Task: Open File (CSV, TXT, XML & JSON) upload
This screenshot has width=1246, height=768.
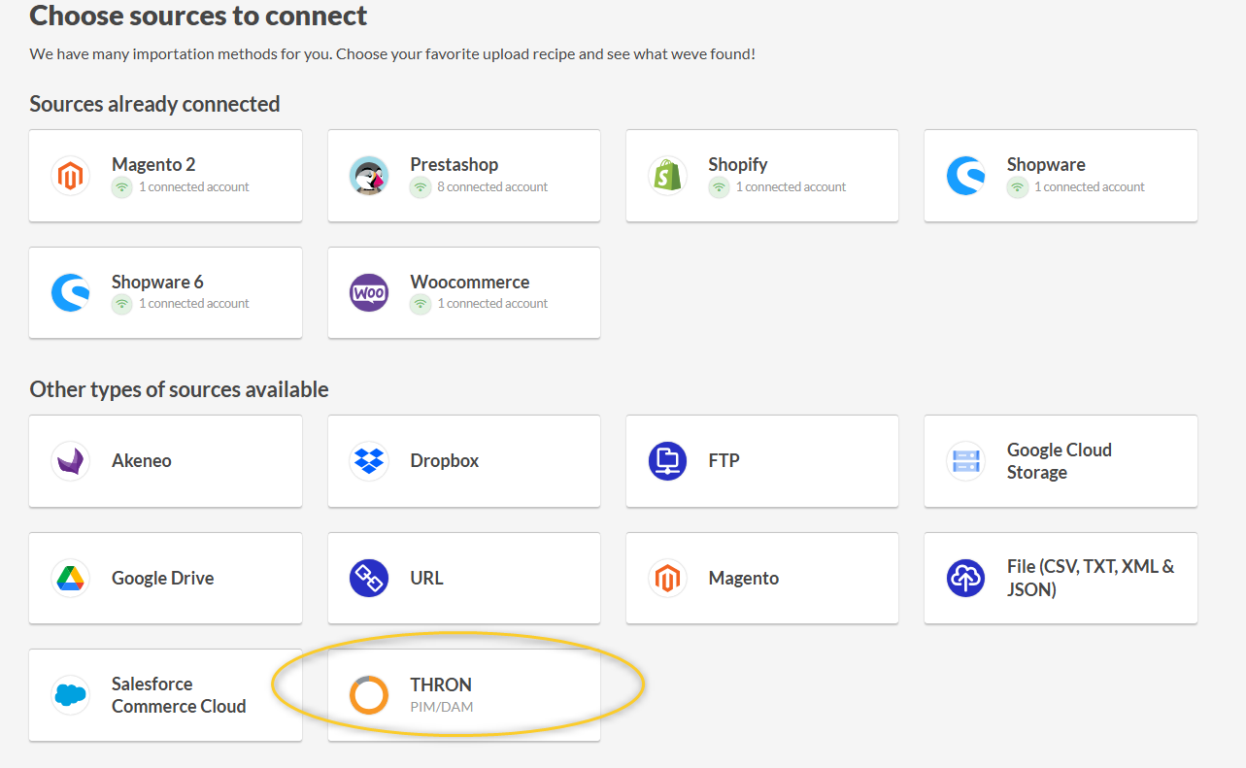Action: click(1060, 579)
